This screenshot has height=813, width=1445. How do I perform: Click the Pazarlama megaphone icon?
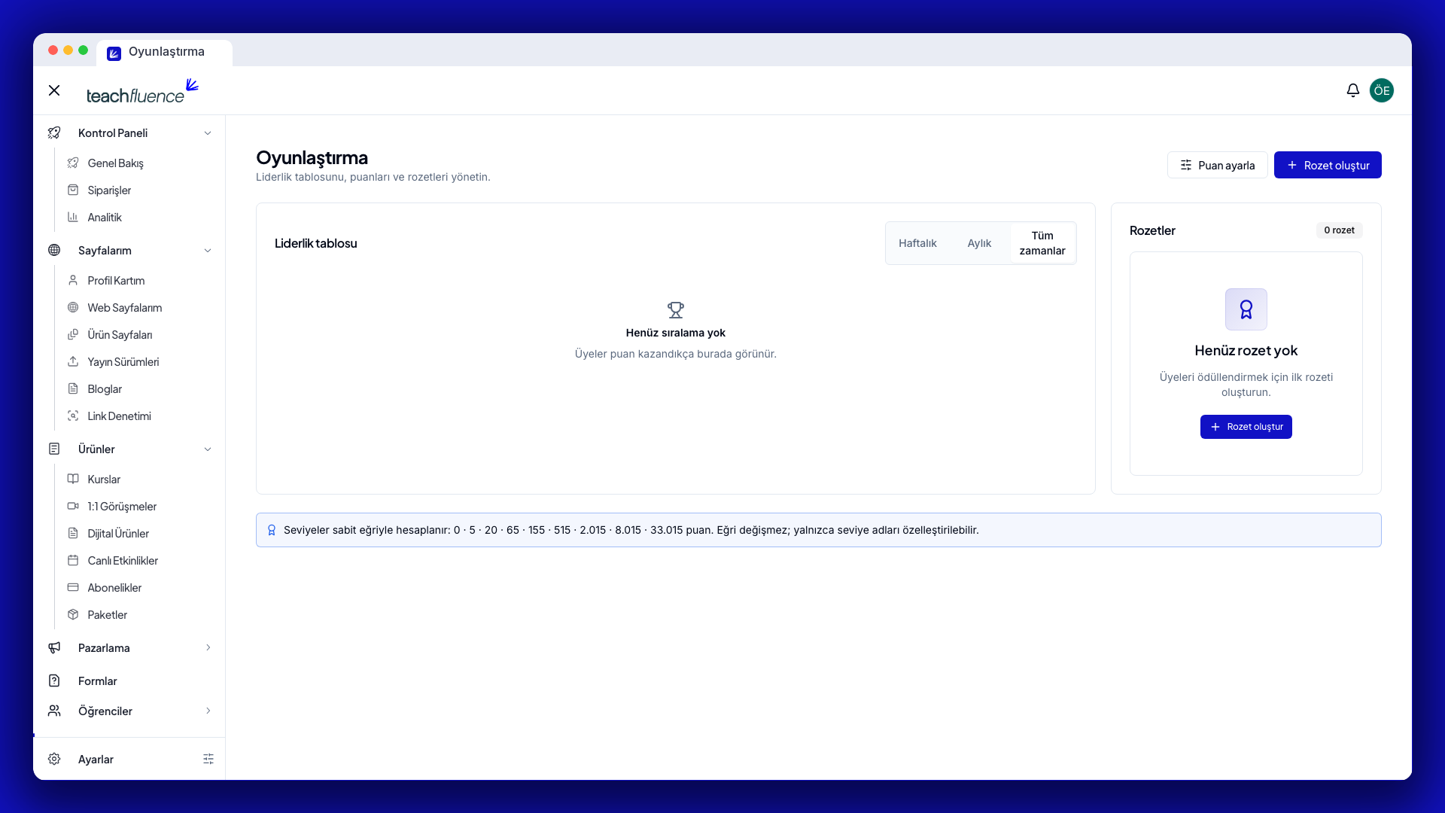[x=54, y=648]
